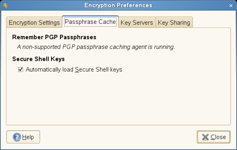
Task: Click the keys icon in the title bar
Action: pyautogui.click(x=6, y=6)
